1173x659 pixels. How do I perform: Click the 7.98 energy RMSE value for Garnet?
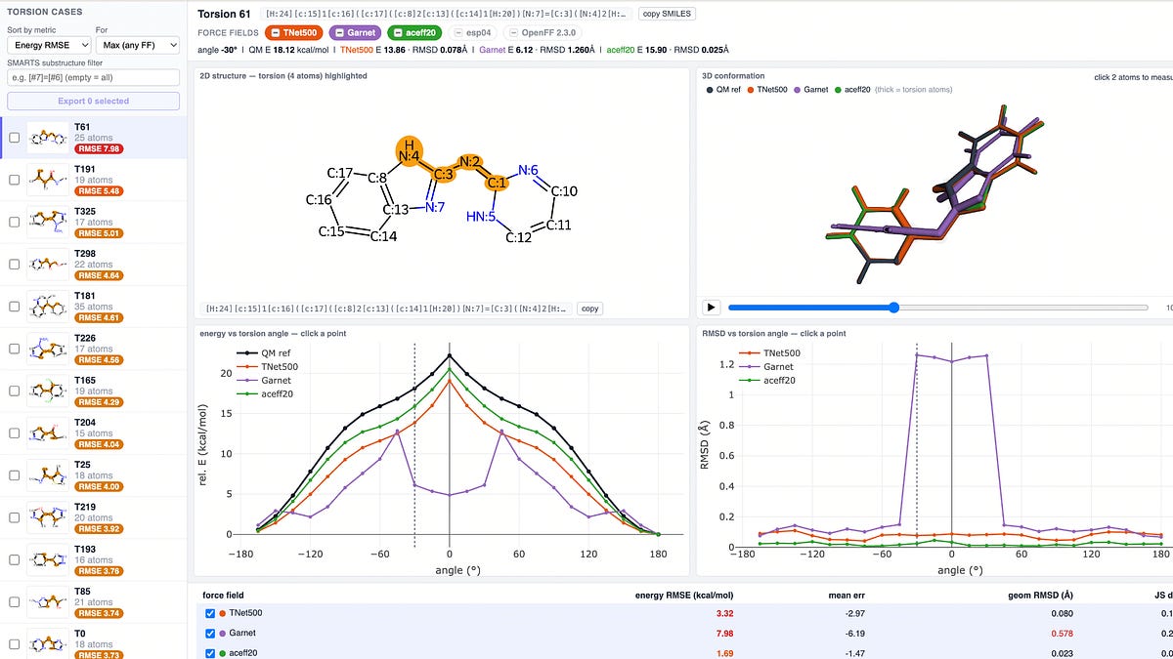(x=724, y=633)
